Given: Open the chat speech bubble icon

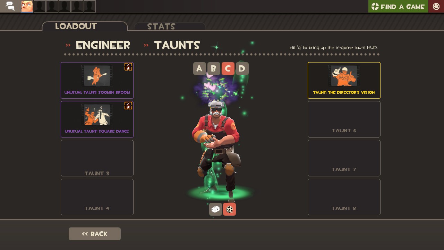Looking at the screenshot, I should pyautogui.click(x=10, y=6).
